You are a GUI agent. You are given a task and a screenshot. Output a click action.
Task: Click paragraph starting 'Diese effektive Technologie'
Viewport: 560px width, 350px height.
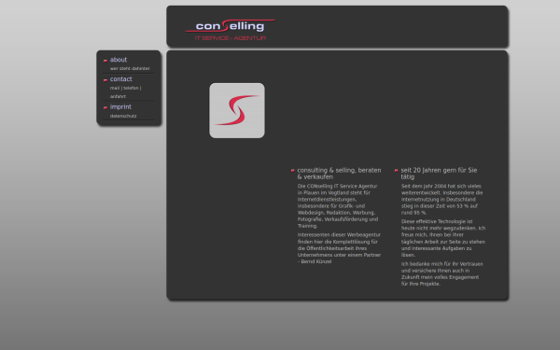click(x=443, y=238)
